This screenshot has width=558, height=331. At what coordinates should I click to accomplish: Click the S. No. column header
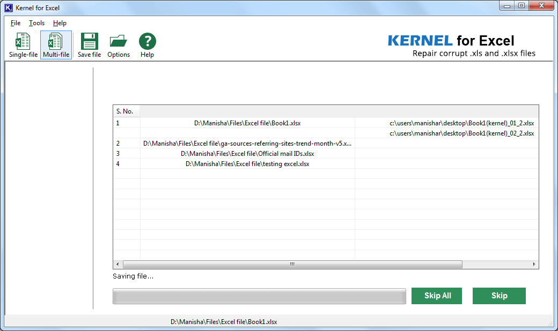(126, 111)
